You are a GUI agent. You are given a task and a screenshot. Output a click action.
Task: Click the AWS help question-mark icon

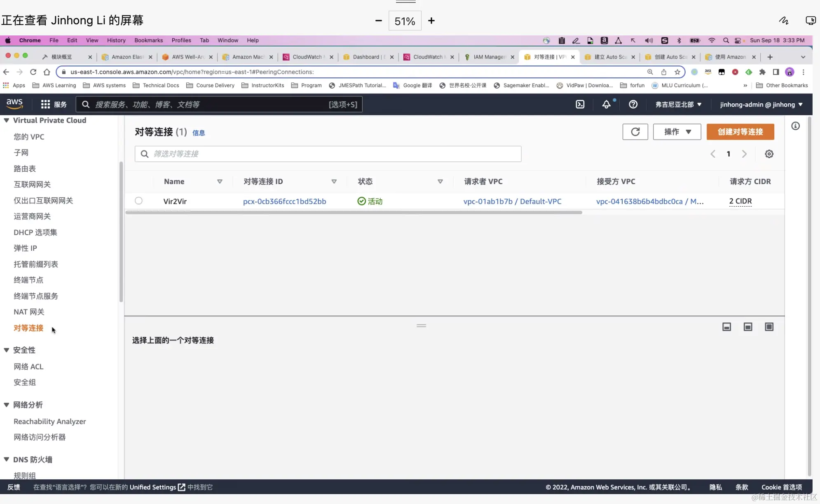point(633,105)
